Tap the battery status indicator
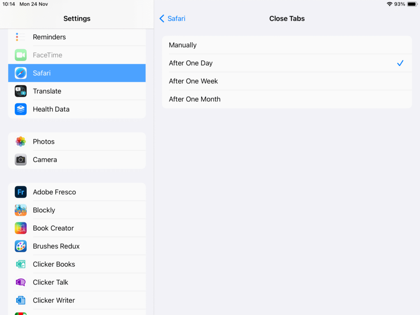The image size is (420, 315). 412,4
